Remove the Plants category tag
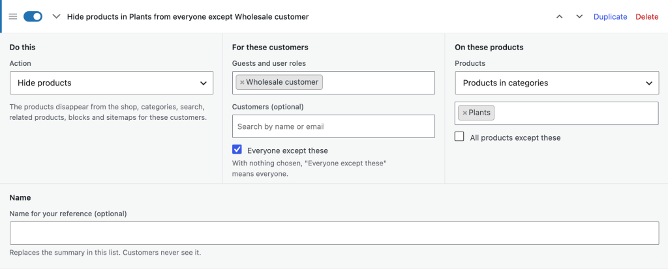 (464, 113)
